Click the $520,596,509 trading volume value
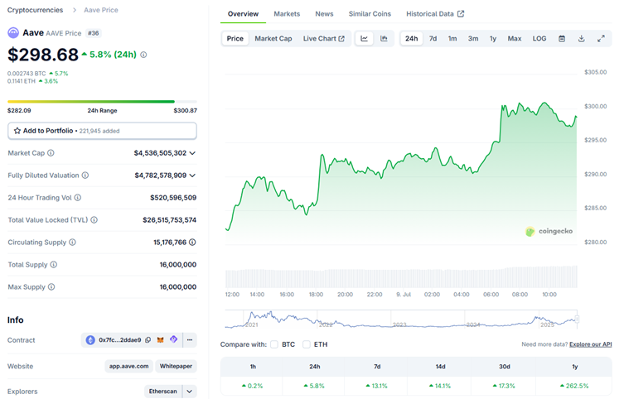Viewport: 624px width, 399px height. click(x=173, y=198)
